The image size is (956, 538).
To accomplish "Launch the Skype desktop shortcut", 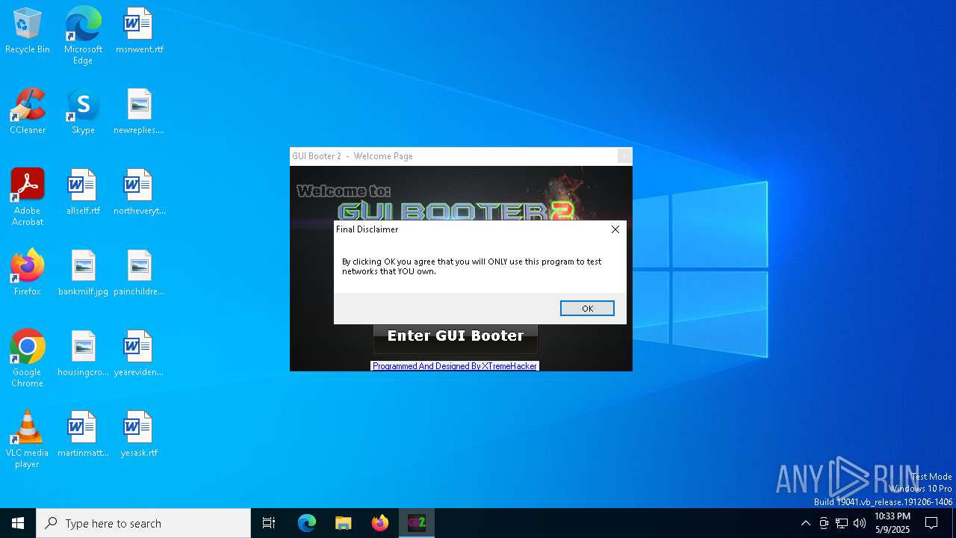I will (x=83, y=112).
